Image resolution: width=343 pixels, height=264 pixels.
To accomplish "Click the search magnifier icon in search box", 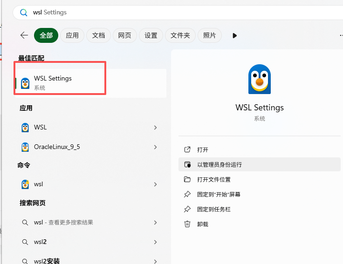I will pyautogui.click(x=24, y=13).
